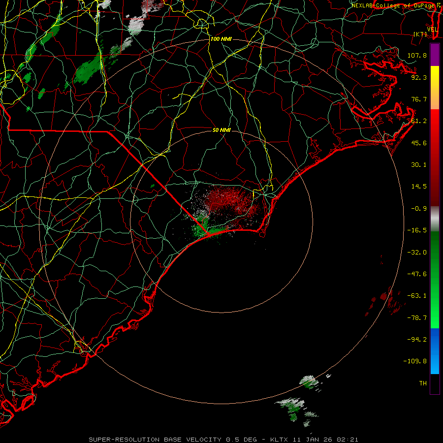Click the 30.1 value on velocity scale
Image resolution: width=443 pixels, height=443 pixels.
tap(419, 165)
